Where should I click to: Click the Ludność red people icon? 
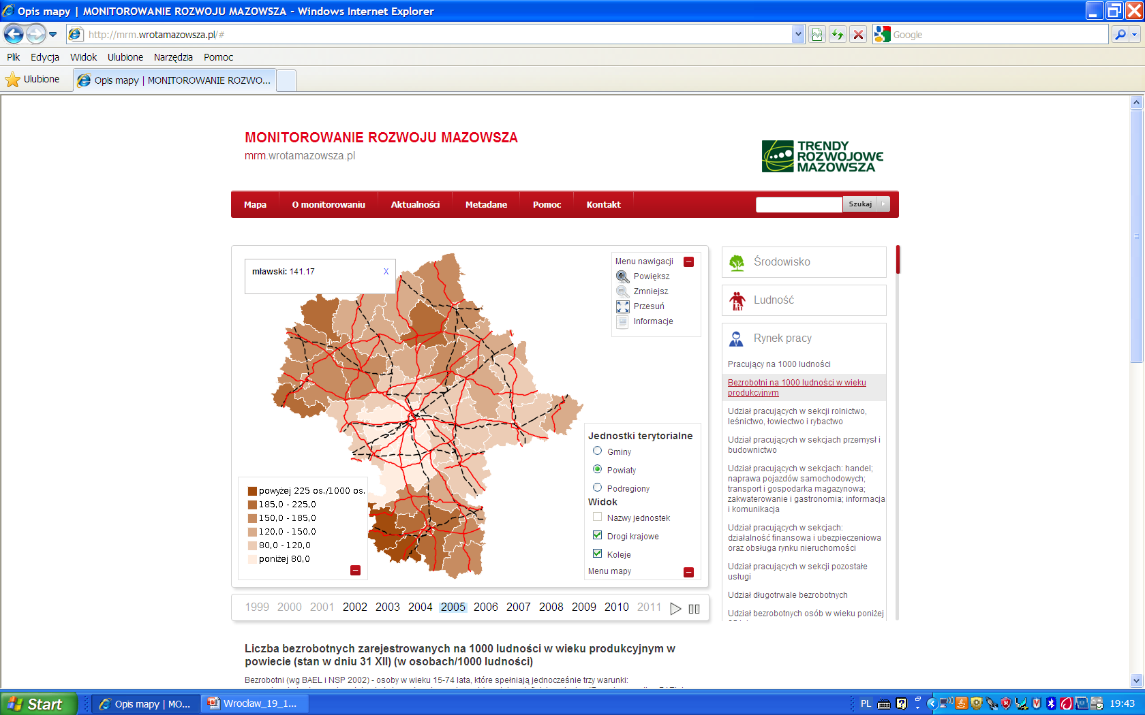tap(737, 300)
